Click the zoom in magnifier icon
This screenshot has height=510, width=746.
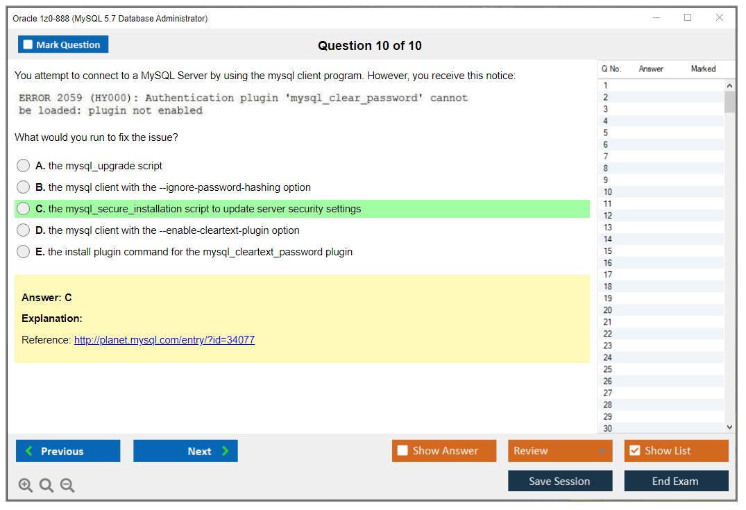click(26, 486)
